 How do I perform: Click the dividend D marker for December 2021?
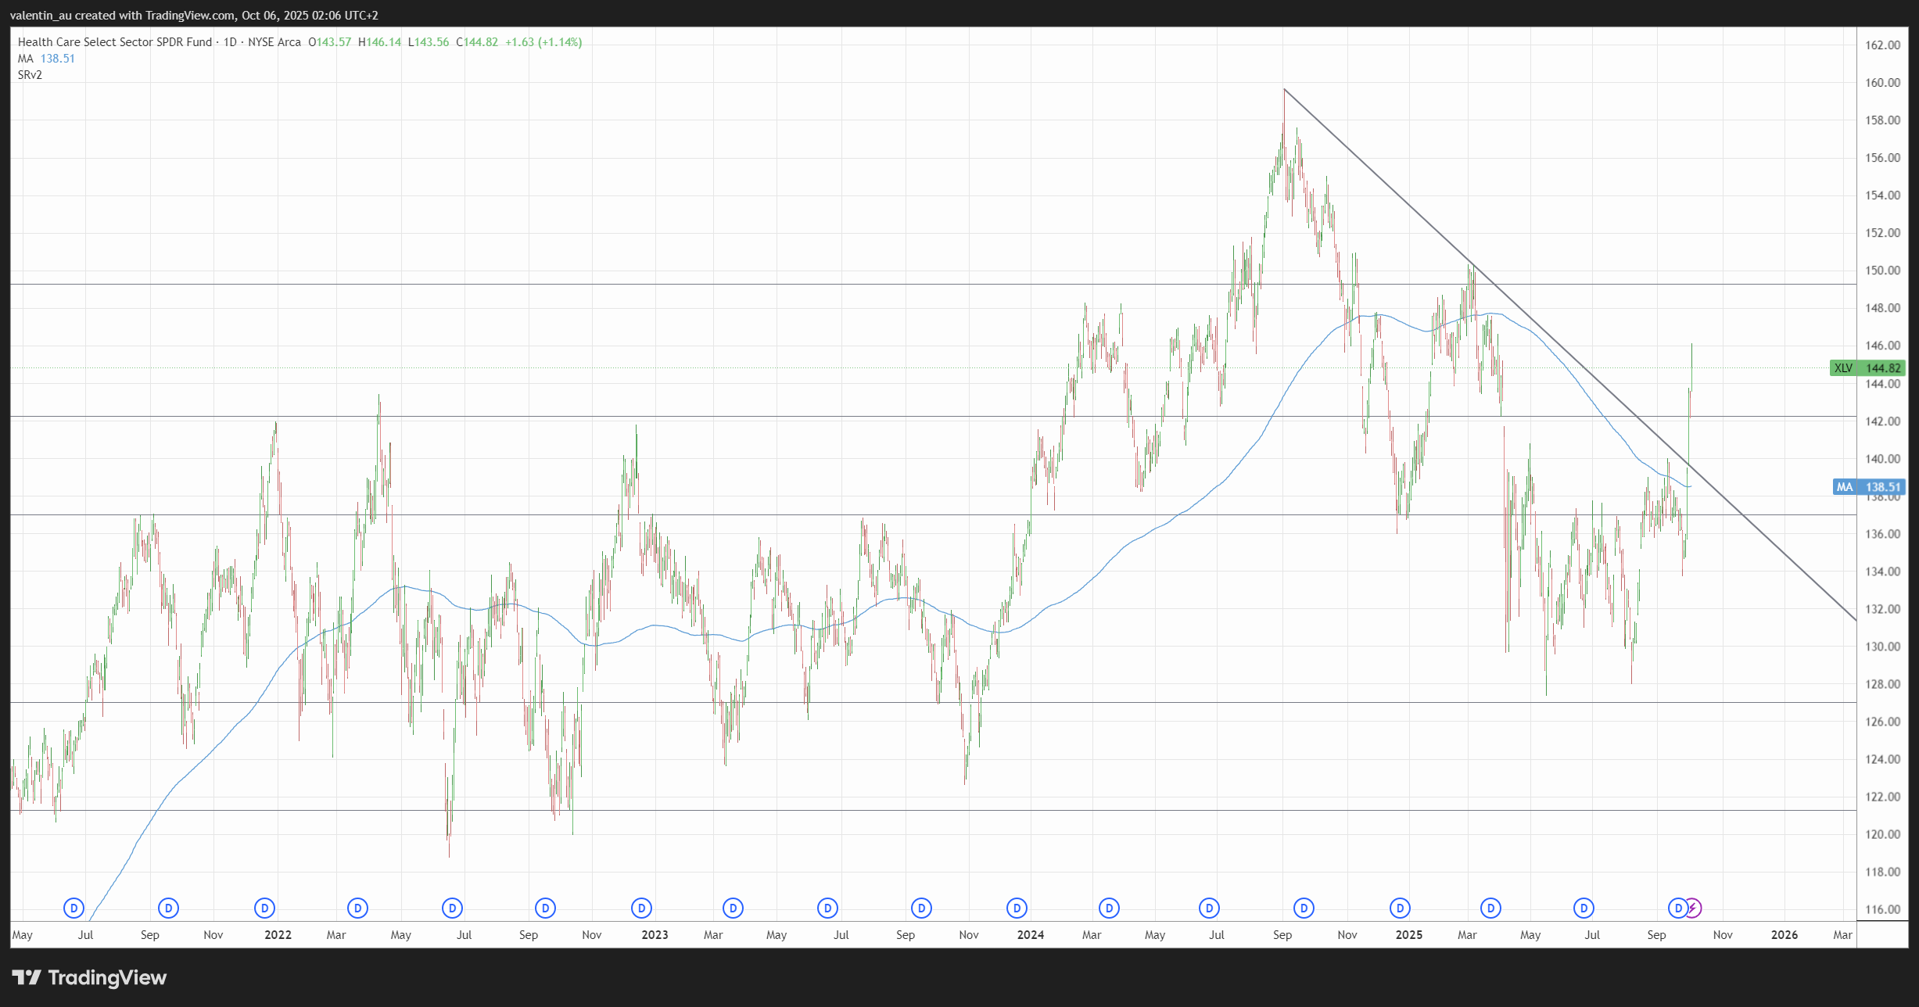(x=264, y=908)
